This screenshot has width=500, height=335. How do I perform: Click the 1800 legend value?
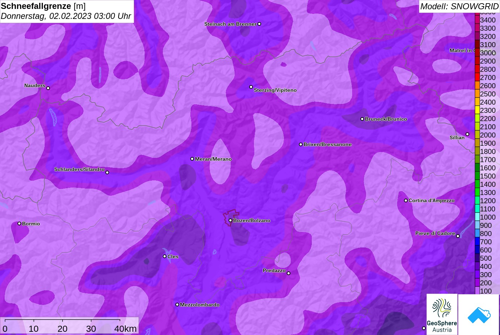coord(488,151)
